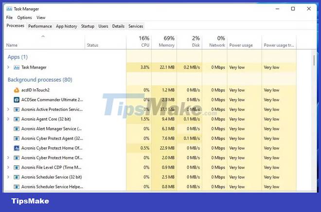Open the File menu
Viewport: 321px width, 212px height.
point(9,18)
